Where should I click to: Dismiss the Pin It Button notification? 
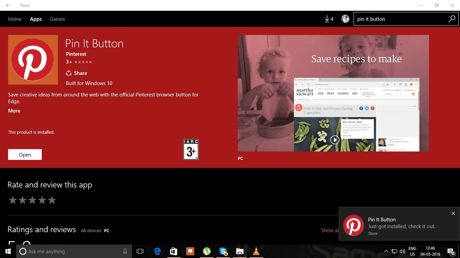pos(453,213)
